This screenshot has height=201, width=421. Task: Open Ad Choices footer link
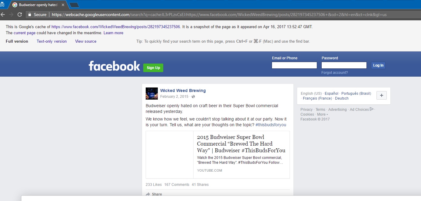tap(362, 110)
